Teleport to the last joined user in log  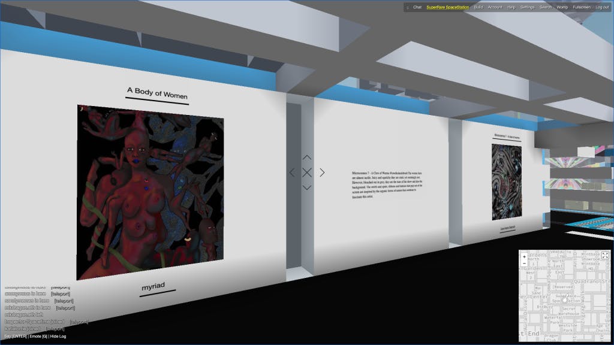55,329
